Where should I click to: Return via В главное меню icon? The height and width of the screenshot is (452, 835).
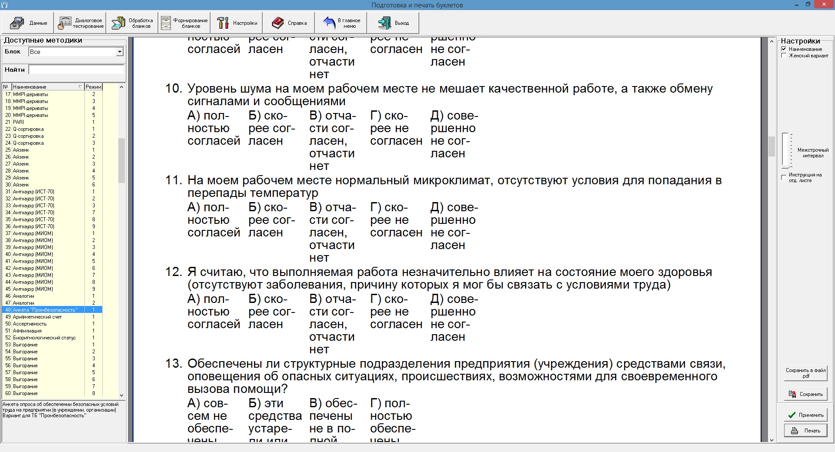(329, 23)
